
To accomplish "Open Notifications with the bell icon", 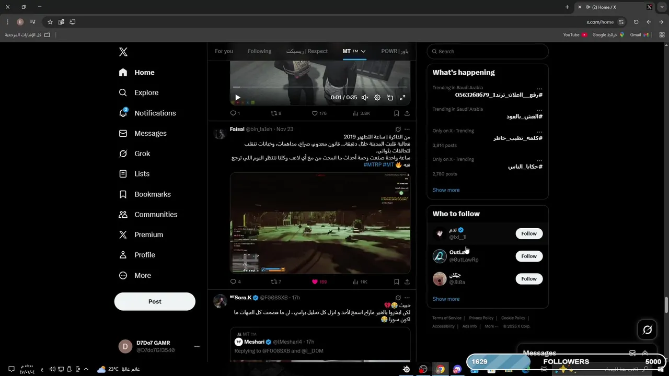I will pos(147,113).
